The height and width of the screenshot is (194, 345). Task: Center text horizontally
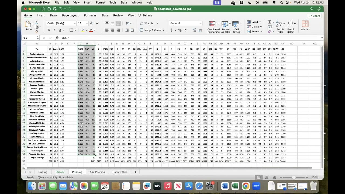112,30
